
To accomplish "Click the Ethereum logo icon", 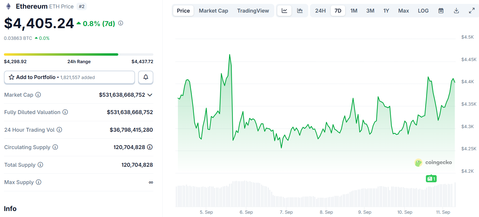I will coord(8,6).
